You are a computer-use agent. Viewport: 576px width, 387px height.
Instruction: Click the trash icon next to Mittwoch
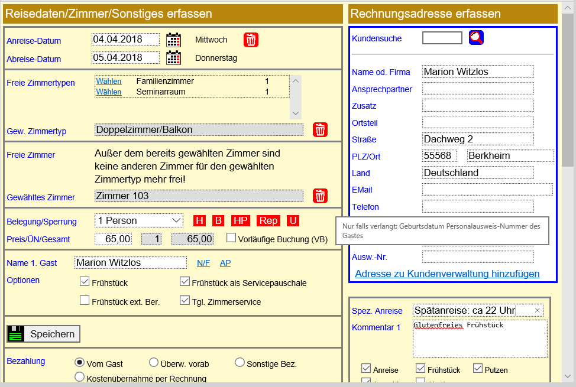pyautogui.click(x=250, y=40)
